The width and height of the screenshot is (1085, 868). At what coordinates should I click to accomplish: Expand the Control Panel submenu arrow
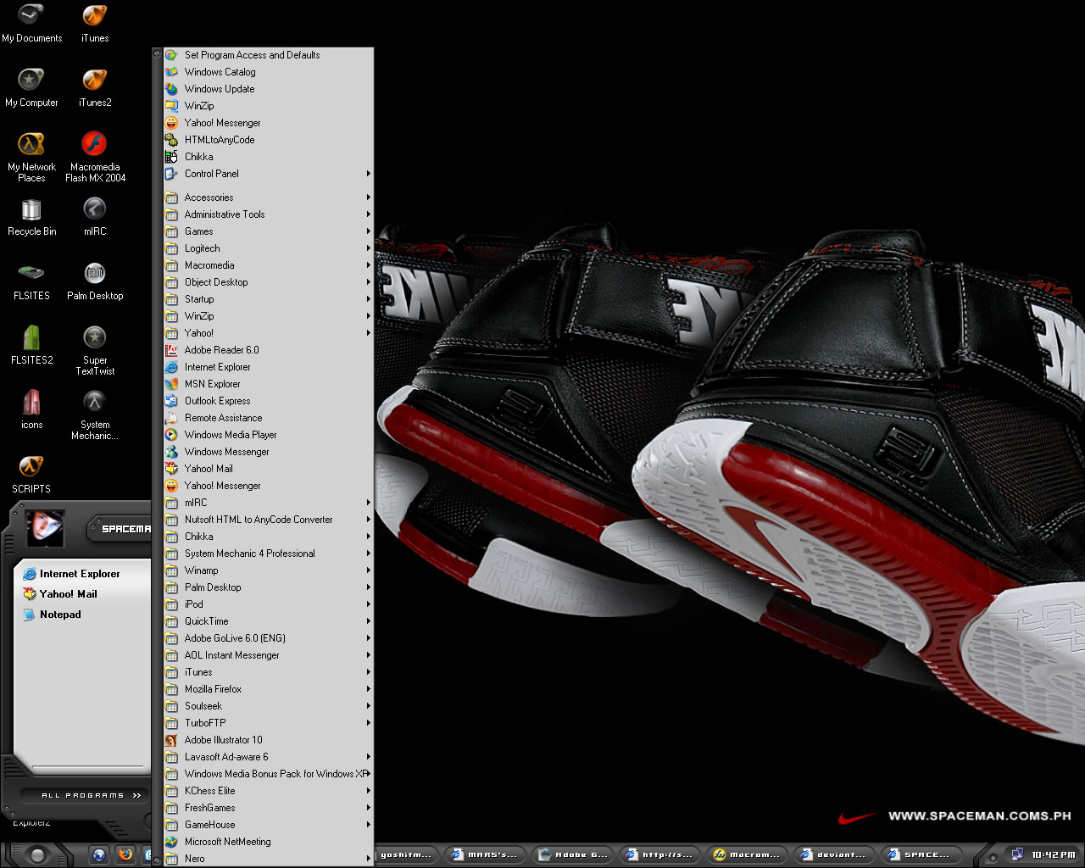pos(369,174)
